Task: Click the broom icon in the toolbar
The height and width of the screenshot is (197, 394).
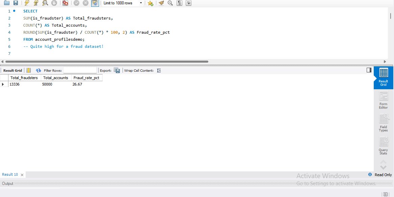Action: [161, 3]
